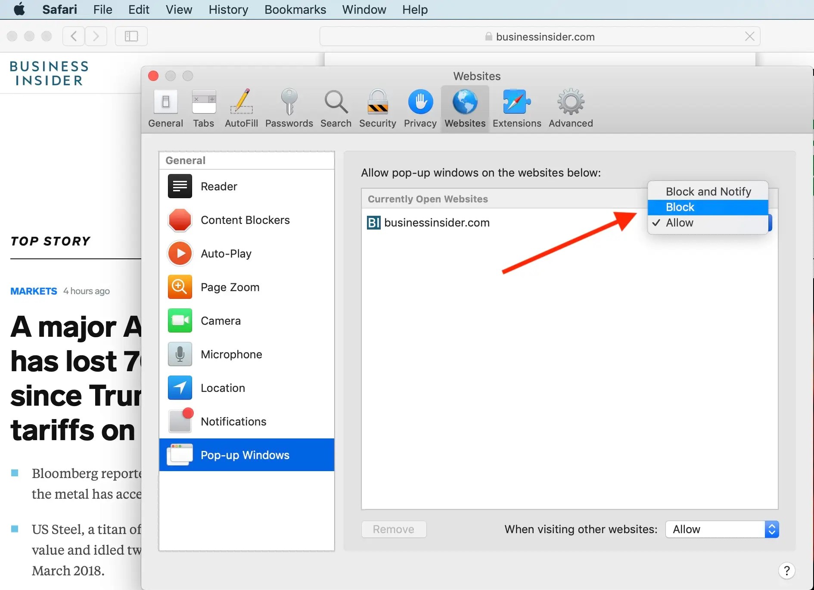Toggle the Safari sidebar

[x=130, y=36]
